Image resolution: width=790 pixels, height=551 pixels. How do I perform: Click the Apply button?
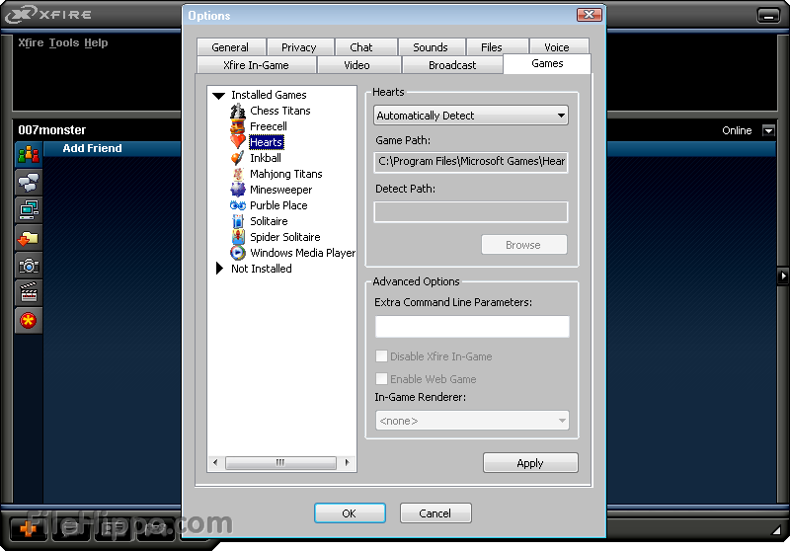530,463
